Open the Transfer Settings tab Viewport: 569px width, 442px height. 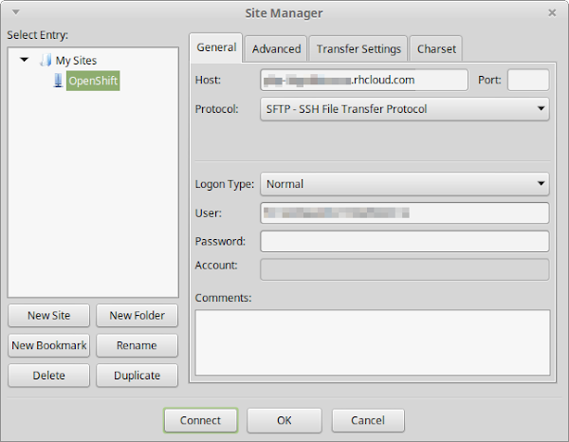[358, 48]
